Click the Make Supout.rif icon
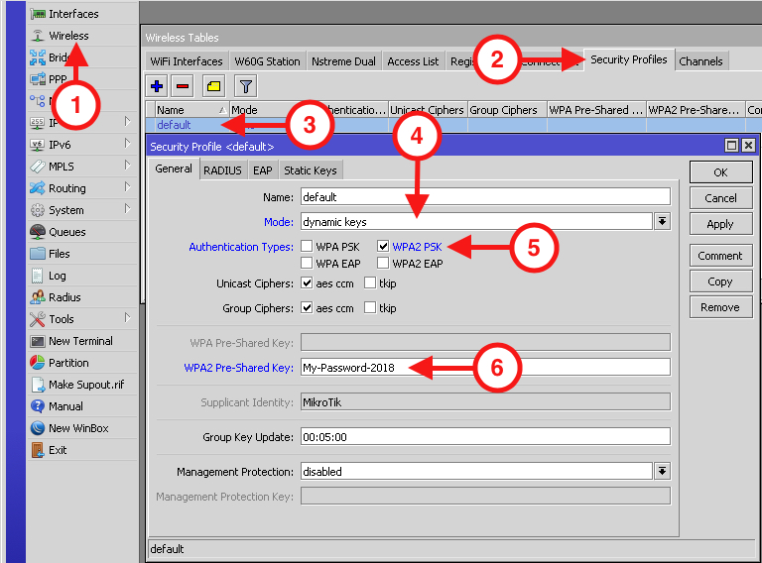This screenshot has height=563, width=762. tap(38, 385)
